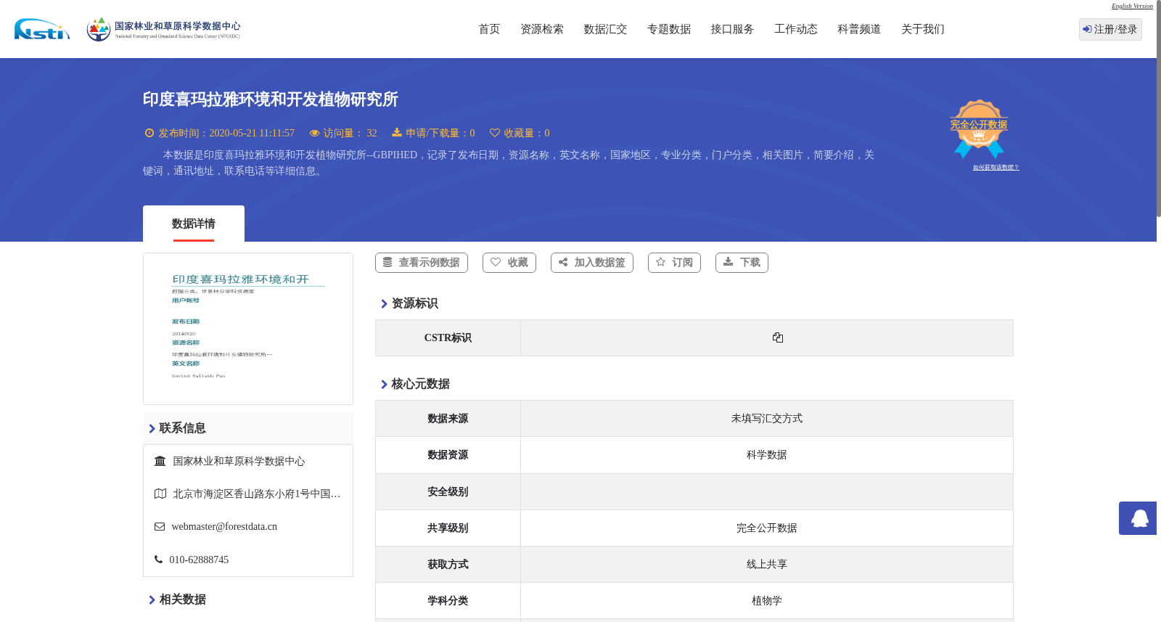Viewport: 1161px width, 622px height.
Task: Click the 查看示例数据 button
Action: 422,263
